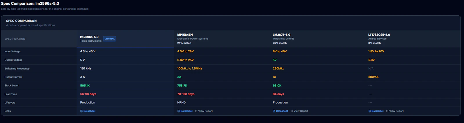The width and height of the screenshot is (464, 123).
Task: Click the Lead Time row label
Action: click(x=11, y=94)
